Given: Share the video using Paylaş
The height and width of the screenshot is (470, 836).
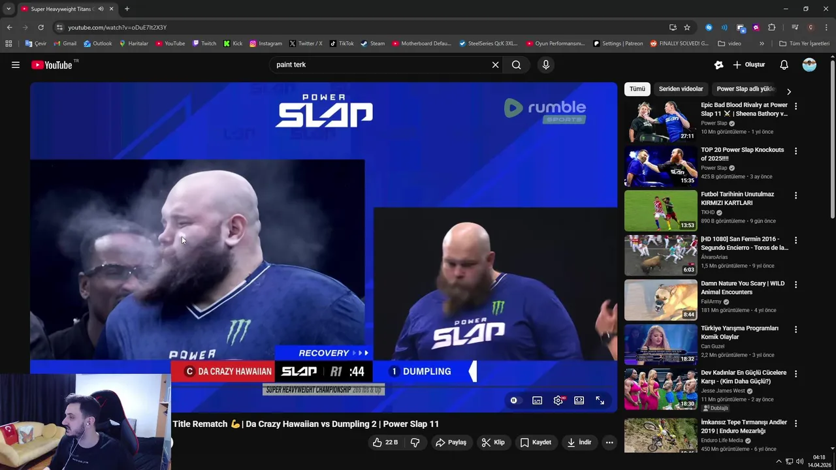Looking at the screenshot, I should [x=451, y=443].
